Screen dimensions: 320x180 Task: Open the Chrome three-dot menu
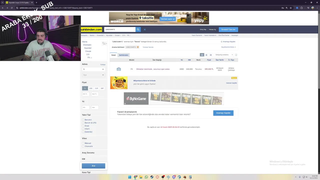tap(317, 8)
